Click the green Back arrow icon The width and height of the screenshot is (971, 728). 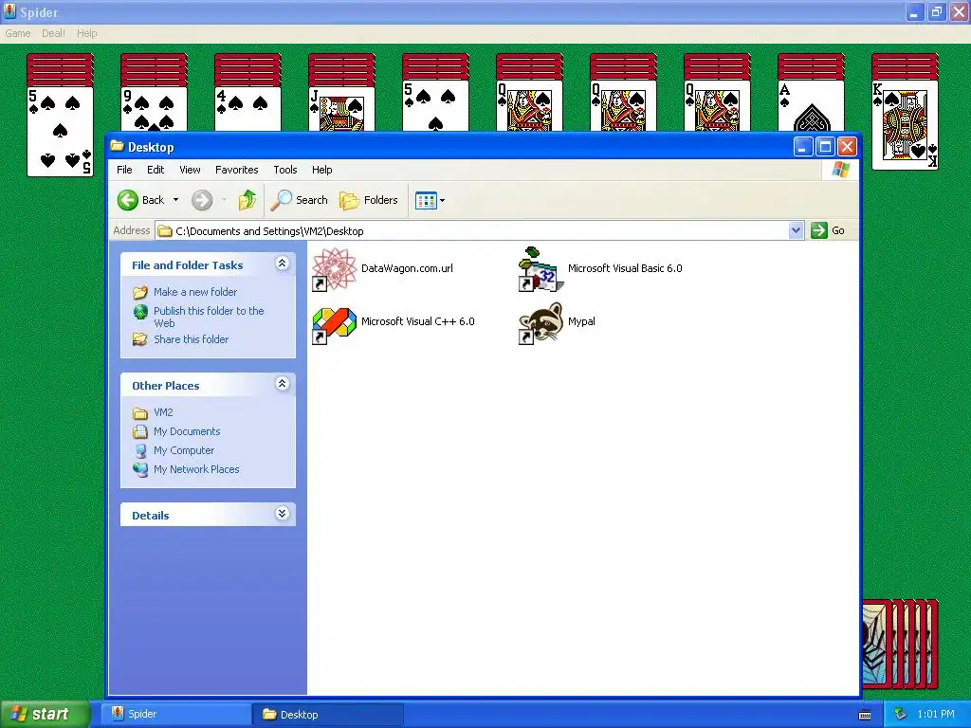128,200
